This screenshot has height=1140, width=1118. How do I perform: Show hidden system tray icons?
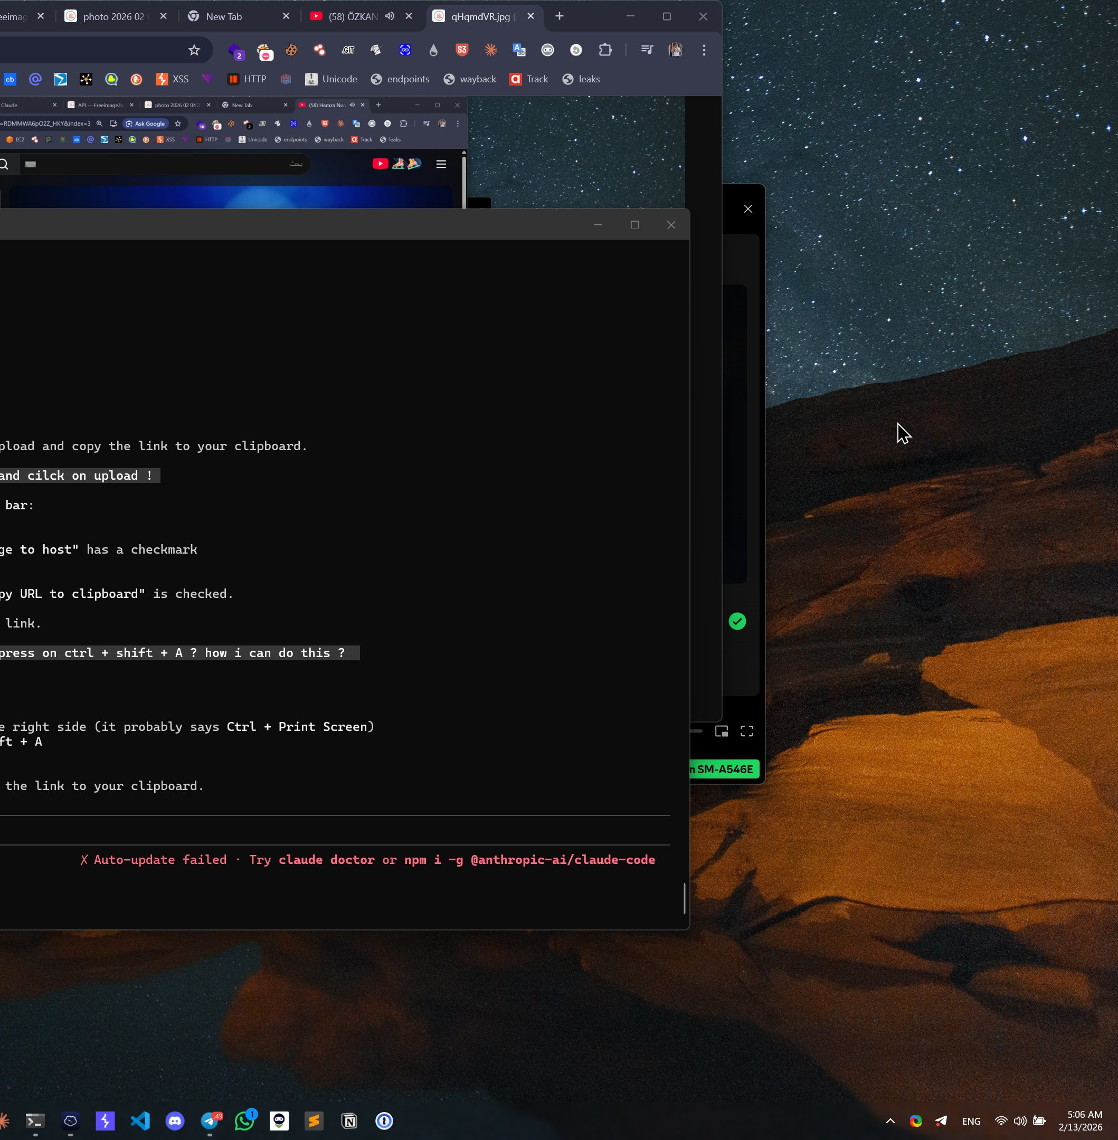(890, 1121)
